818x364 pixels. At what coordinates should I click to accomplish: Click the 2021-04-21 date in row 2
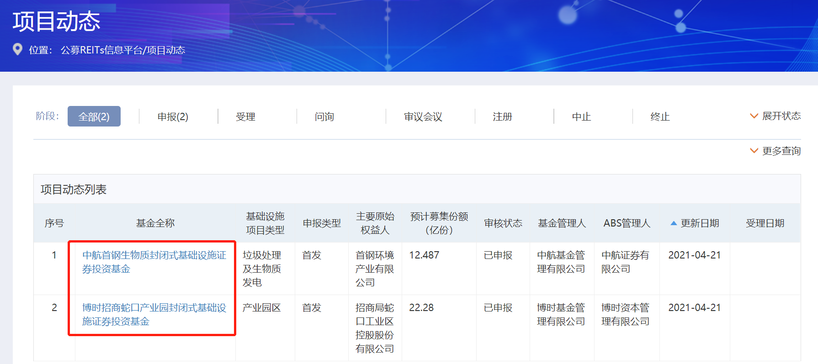(695, 308)
